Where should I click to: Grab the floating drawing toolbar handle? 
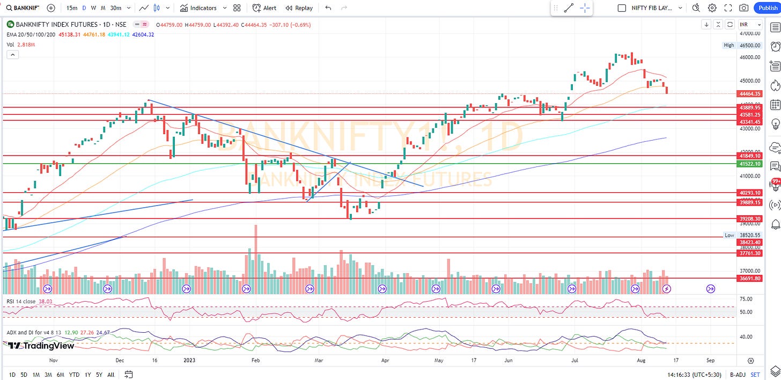coord(556,8)
